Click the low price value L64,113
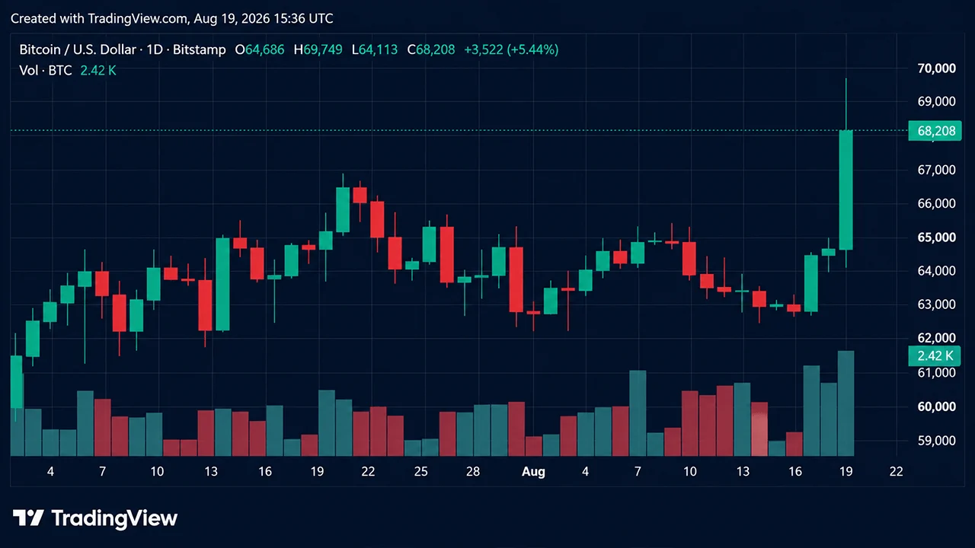975x548 pixels. click(x=375, y=49)
